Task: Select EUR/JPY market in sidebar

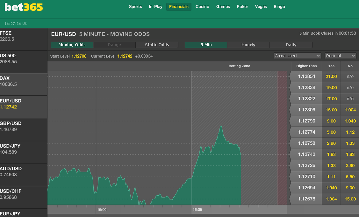Action: 24,213
